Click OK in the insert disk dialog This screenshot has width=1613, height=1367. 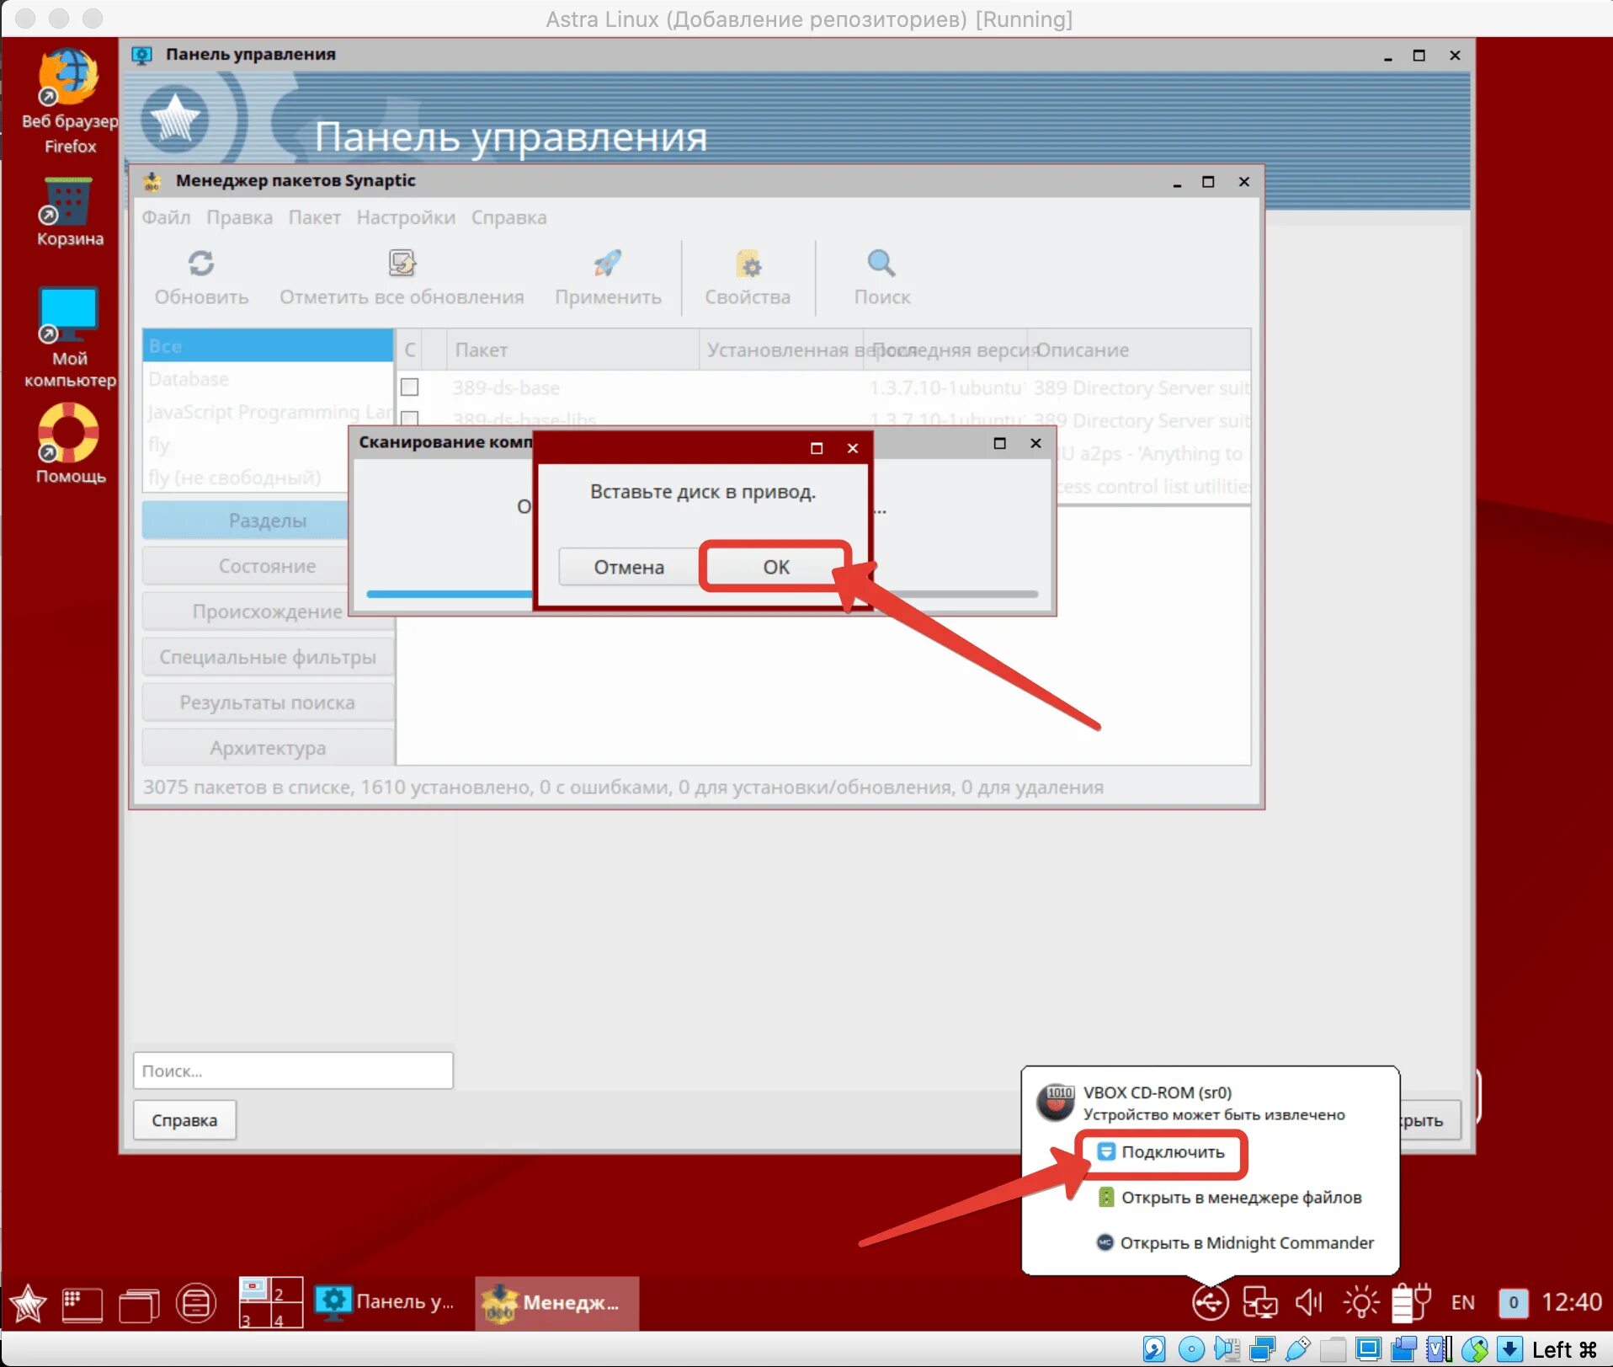click(776, 567)
